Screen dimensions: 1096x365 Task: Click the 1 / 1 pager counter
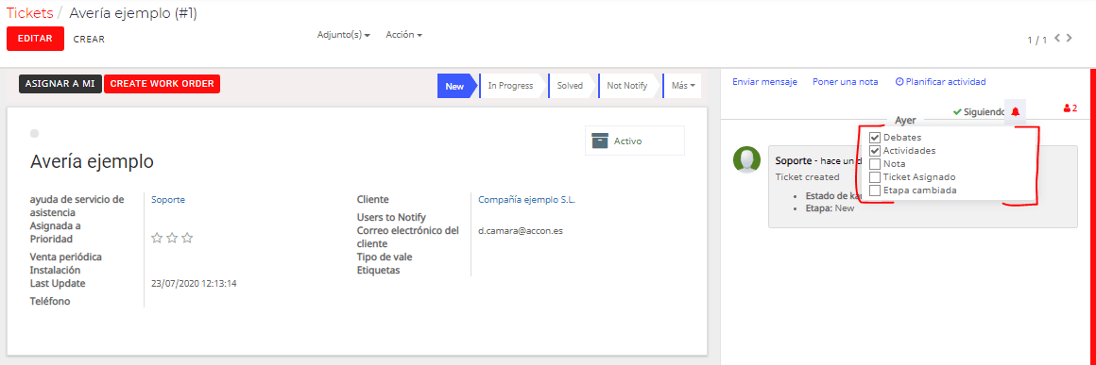point(1037,40)
